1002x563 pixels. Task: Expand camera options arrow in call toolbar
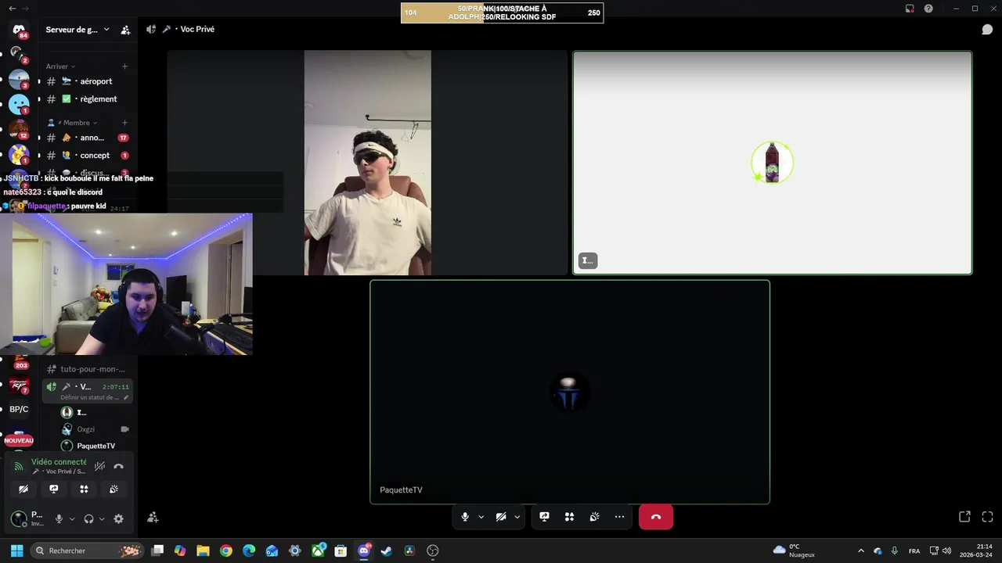[x=517, y=517]
